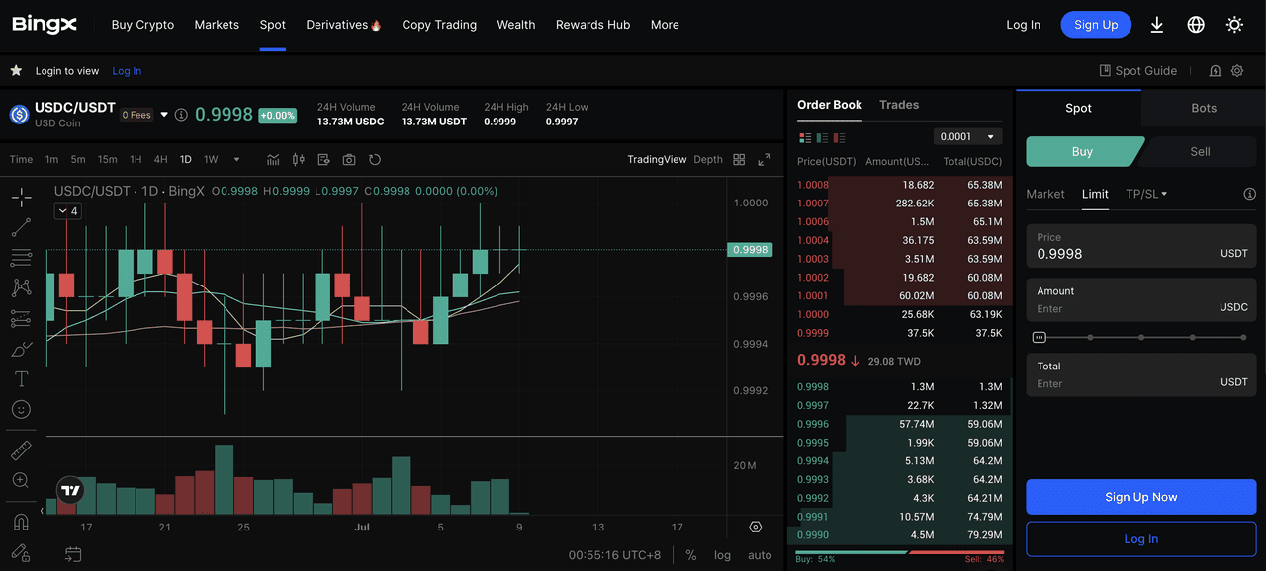Image resolution: width=1266 pixels, height=571 pixels.
Task: Click the amount percentage slider handle
Action: coord(1039,337)
